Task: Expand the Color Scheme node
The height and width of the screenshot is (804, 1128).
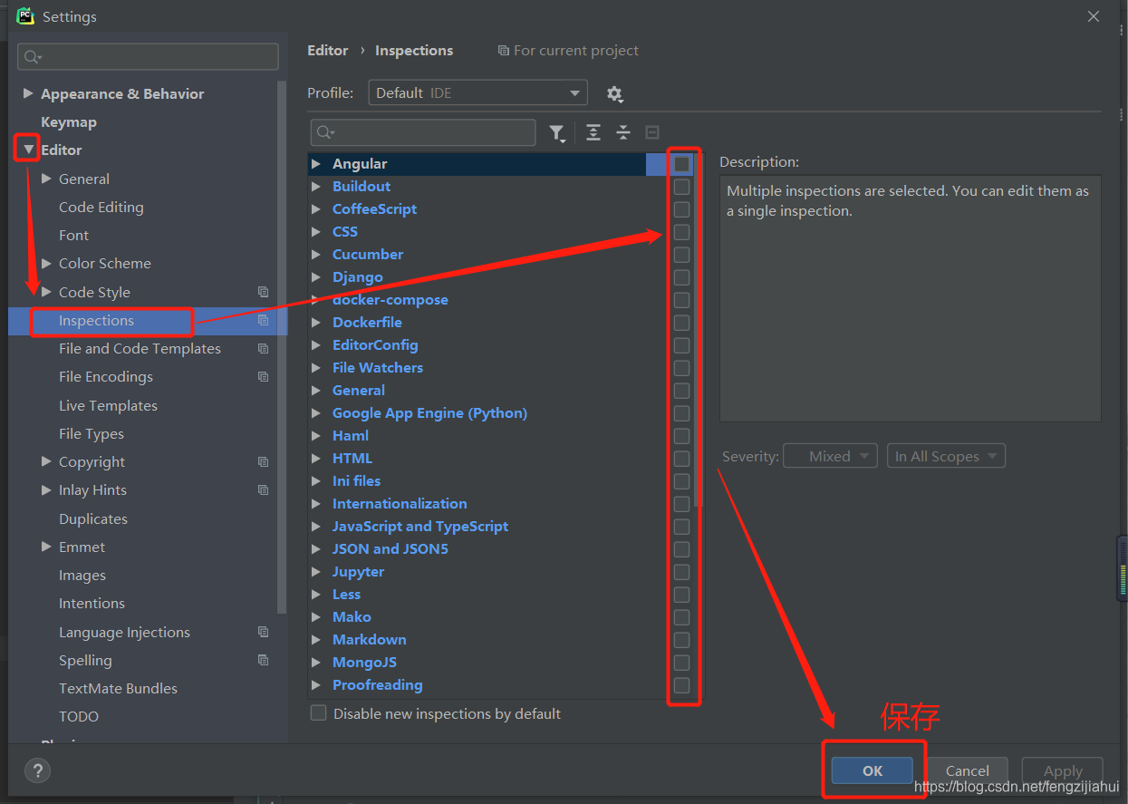Action: coord(46,263)
